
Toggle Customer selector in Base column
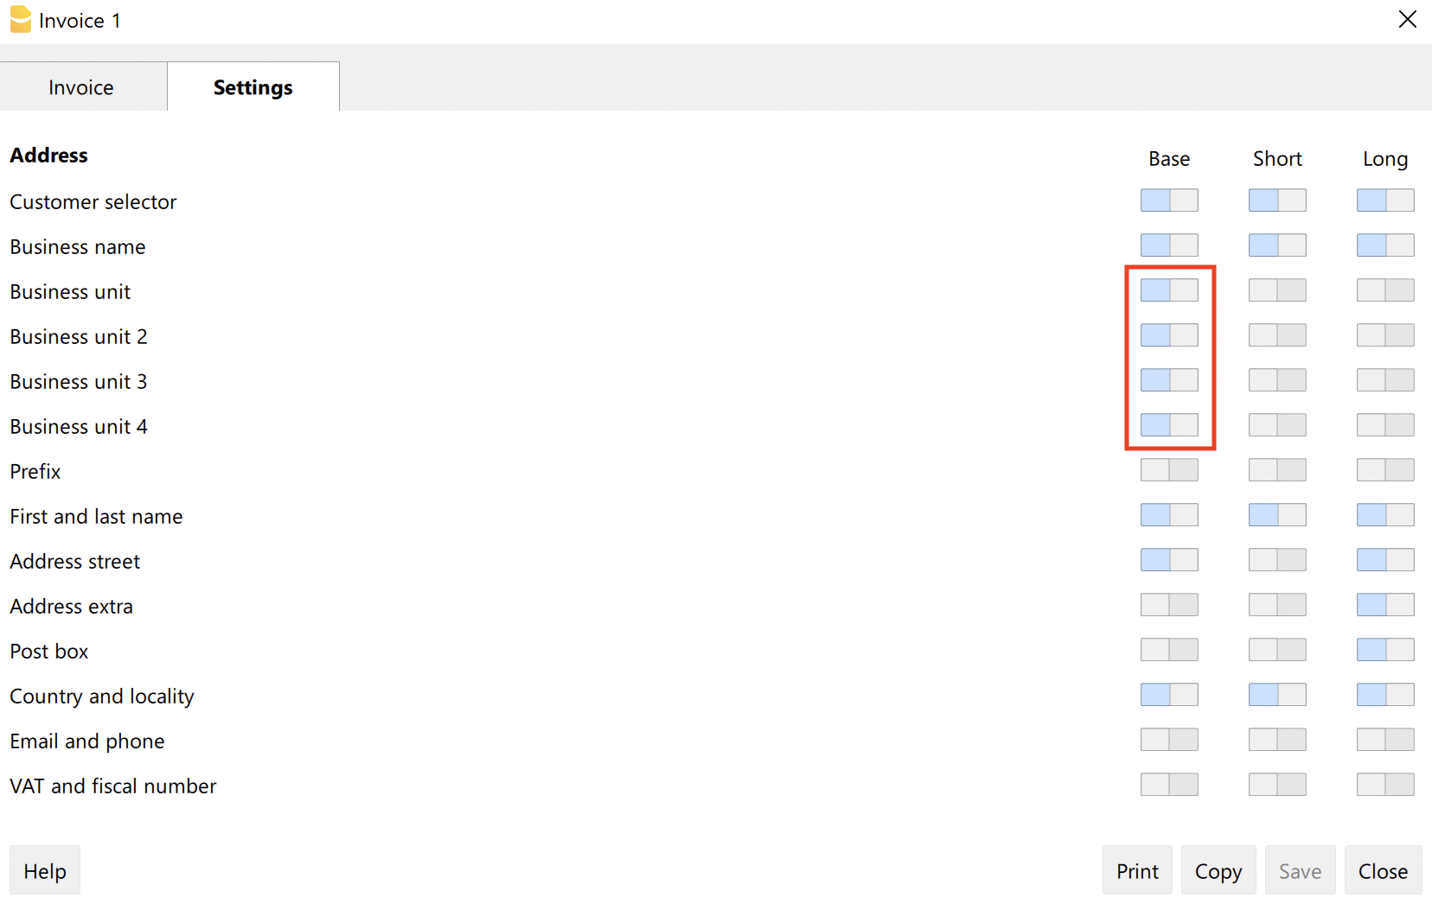click(1168, 201)
